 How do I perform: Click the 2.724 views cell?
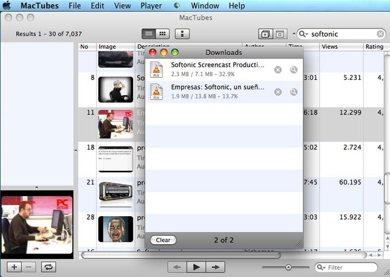[x=352, y=147]
